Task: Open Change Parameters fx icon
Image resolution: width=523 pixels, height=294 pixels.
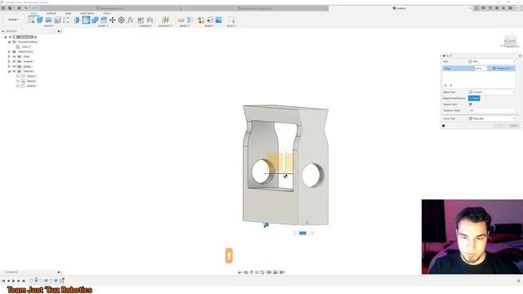Action: (x=131, y=20)
